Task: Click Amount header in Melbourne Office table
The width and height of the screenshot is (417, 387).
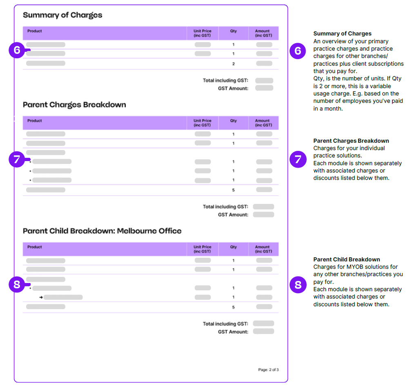Action: pyautogui.click(x=263, y=249)
